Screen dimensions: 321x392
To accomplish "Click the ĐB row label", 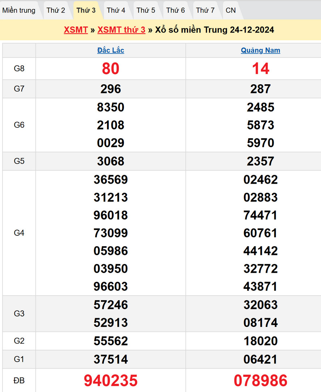I will 19,380.
